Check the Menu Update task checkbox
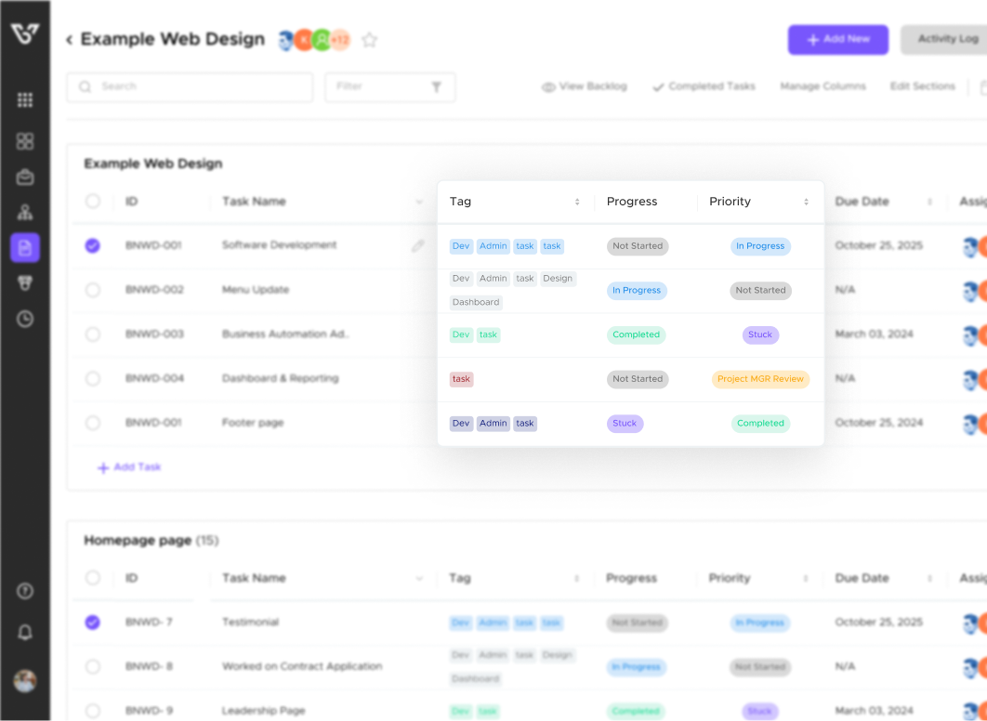This screenshot has width=987, height=721. 93,290
